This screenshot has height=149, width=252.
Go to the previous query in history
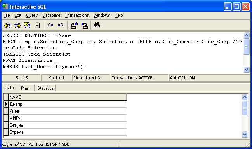tap(7, 25)
